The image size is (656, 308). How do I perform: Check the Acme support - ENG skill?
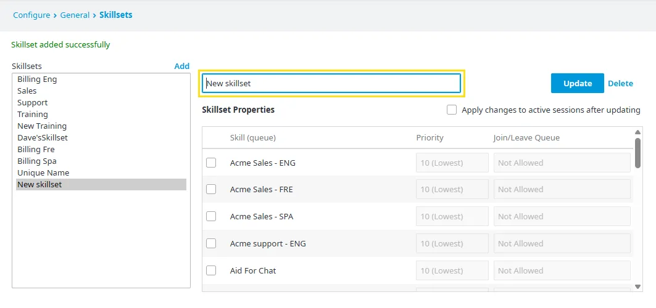pos(211,244)
